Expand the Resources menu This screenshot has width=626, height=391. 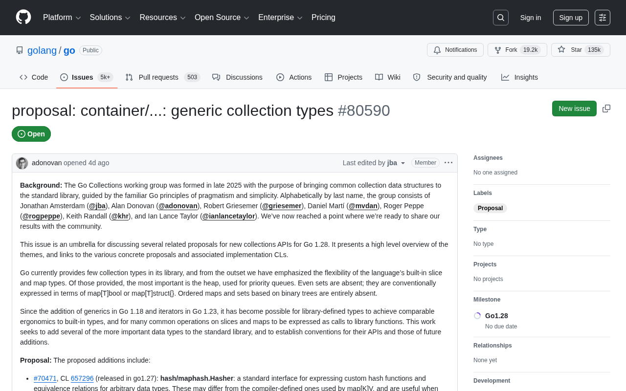(162, 18)
